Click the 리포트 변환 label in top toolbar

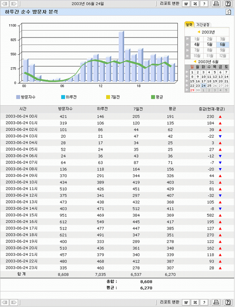170,4
